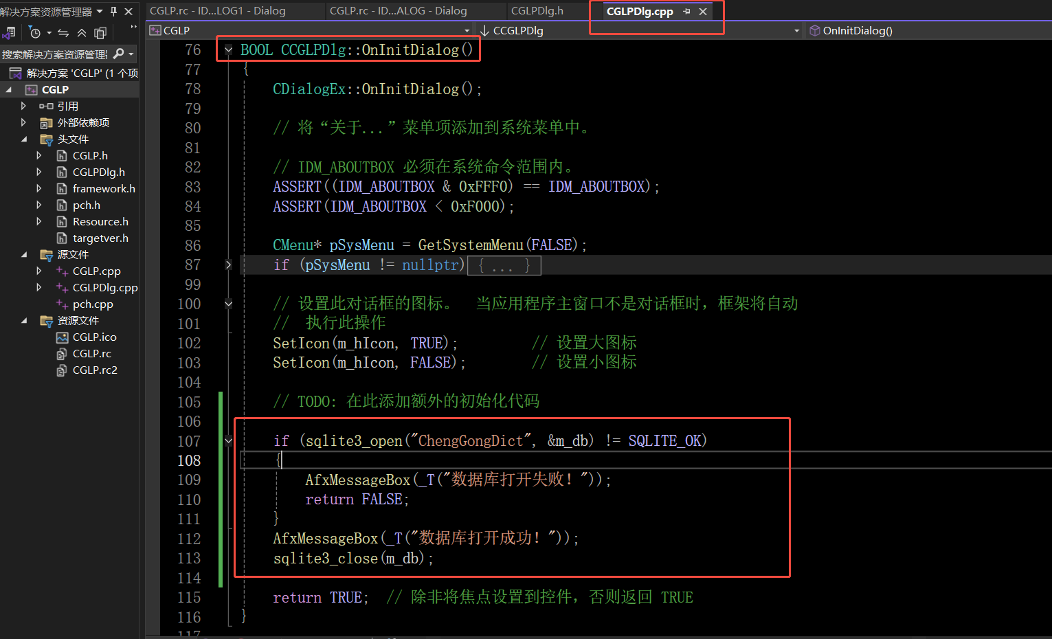Image resolution: width=1052 pixels, height=639 pixels.
Task: Select CGLP.ico in Solution Explorer
Action: (96, 337)
